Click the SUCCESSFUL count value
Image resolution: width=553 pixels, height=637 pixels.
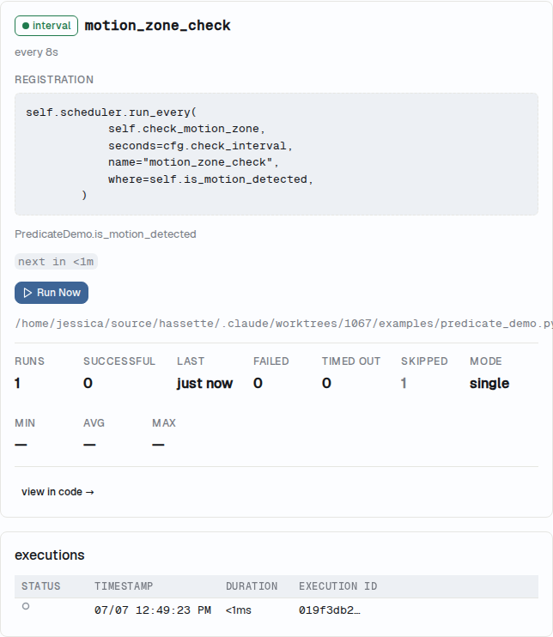(88, 383)
